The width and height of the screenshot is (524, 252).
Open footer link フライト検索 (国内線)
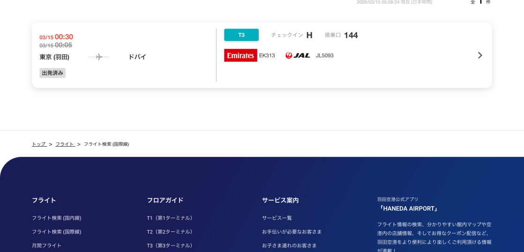57,218
